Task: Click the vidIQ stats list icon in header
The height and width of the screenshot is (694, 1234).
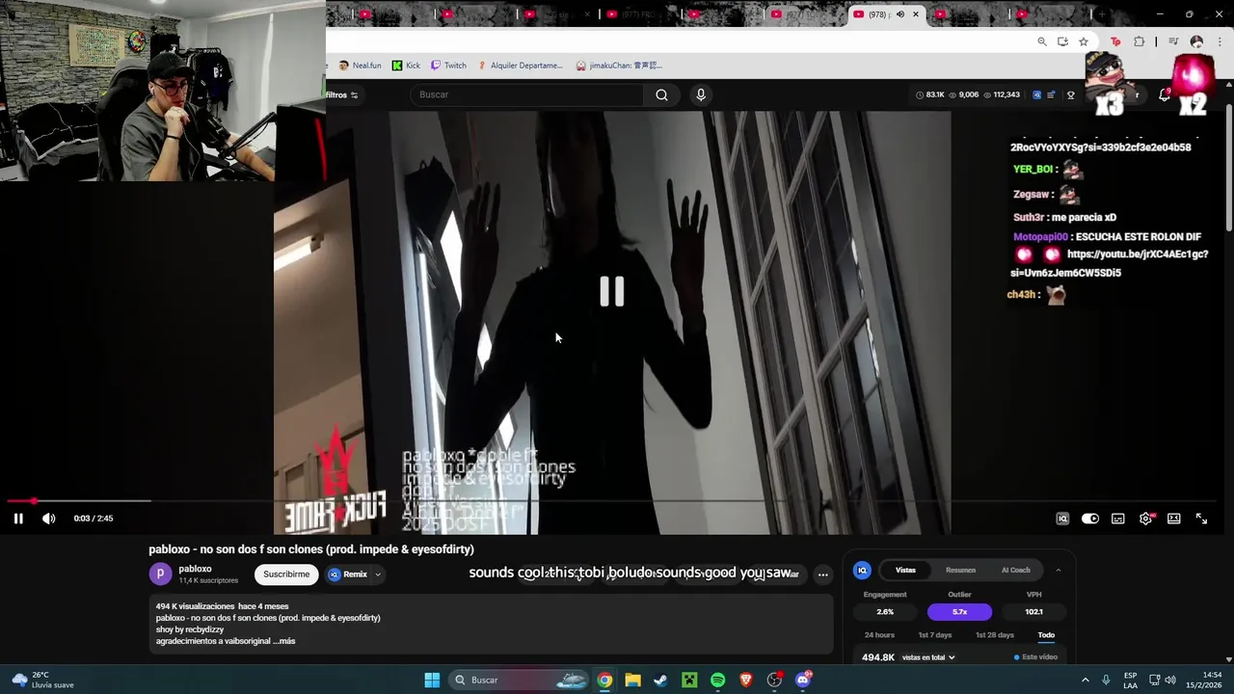Action: pos(1053,94)
